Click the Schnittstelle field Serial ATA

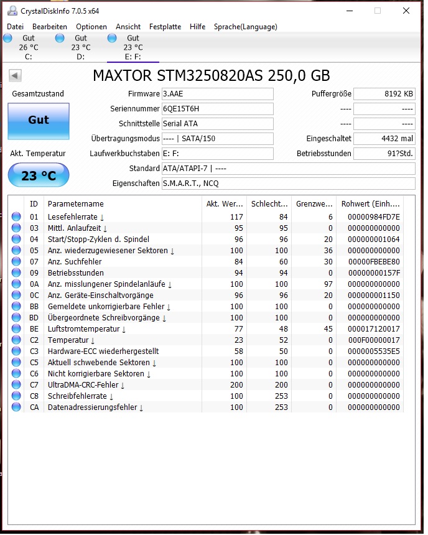pos(217,124)
